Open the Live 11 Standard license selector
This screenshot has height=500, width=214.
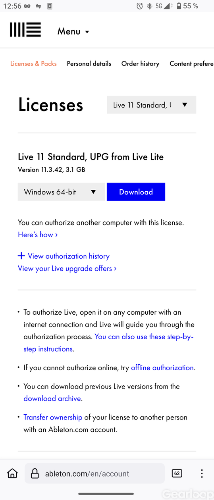(x=152, y=105)
